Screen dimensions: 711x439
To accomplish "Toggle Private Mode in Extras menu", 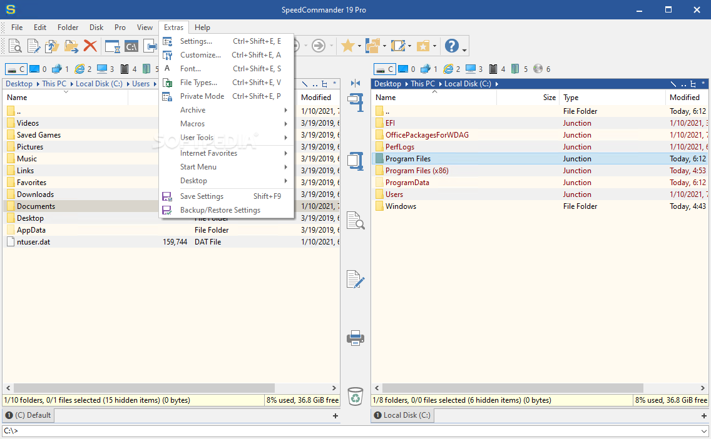I will (227, 96).
